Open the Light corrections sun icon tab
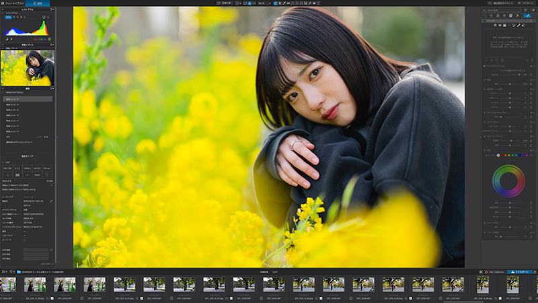This screenshot has height=303, width=538. point(491,15)
